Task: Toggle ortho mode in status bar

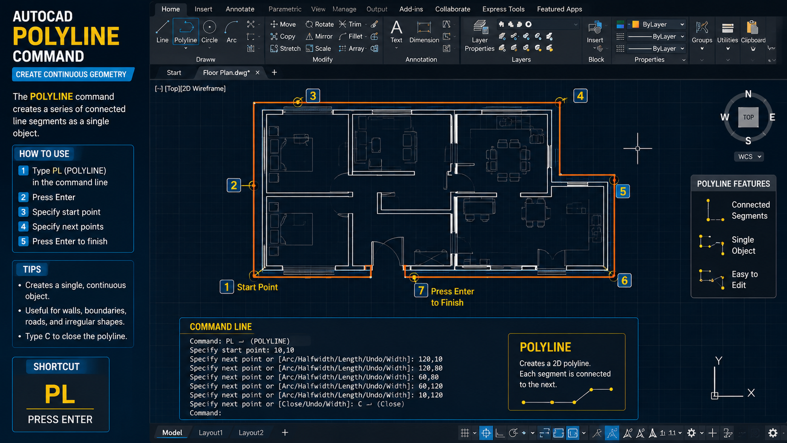Action: pyautogui.click(x=500, y=433)
